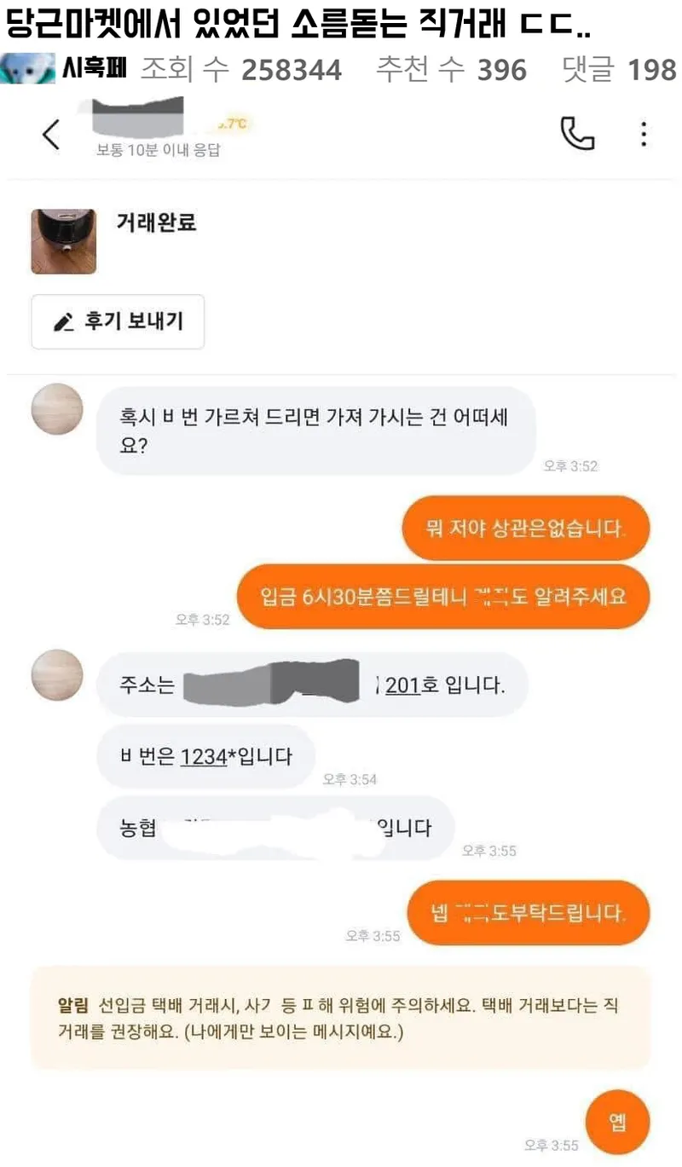Click the 후기 보내기 button
The image size is (682, 1167).
118,321
